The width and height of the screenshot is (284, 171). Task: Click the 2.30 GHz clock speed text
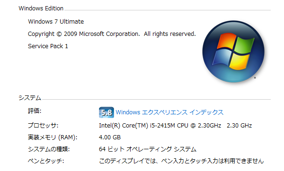[239, 126]
